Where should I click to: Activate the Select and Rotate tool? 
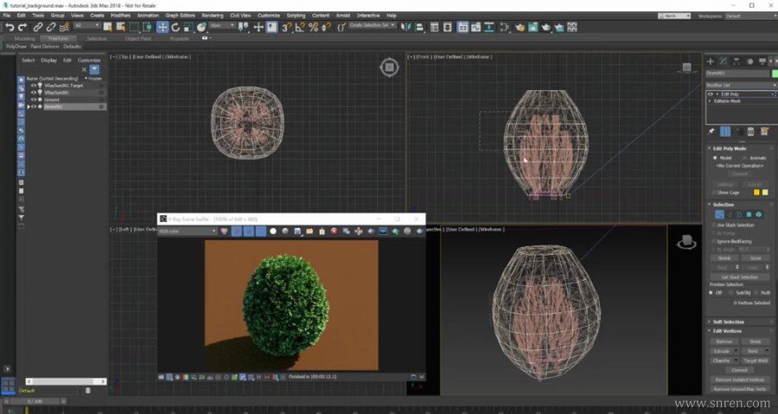point(175,27)
